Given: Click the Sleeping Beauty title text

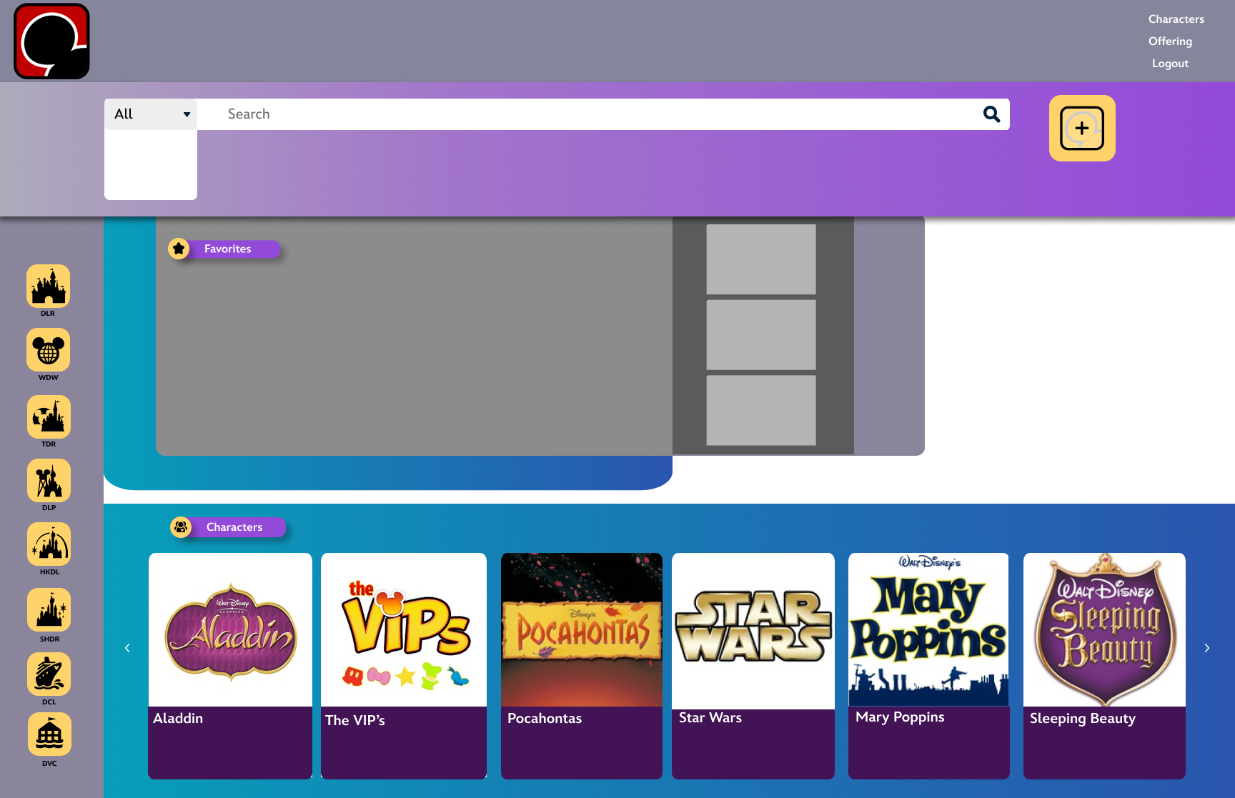Looking at the screenshot, I should point(1083,719).
